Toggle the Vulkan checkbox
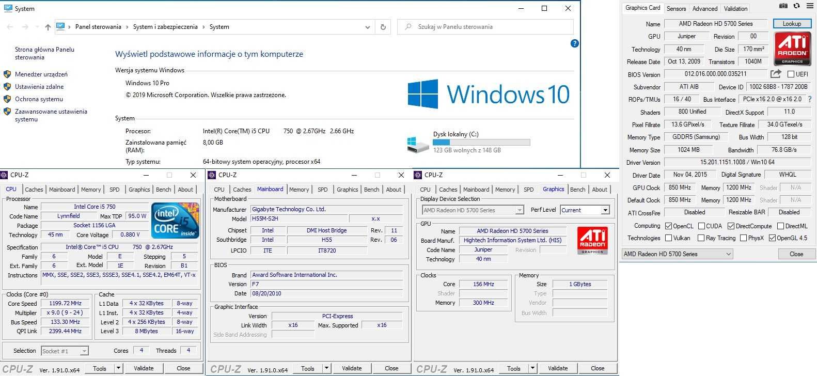This screenshot has height=376, width=817. click(x=668, y=238)
